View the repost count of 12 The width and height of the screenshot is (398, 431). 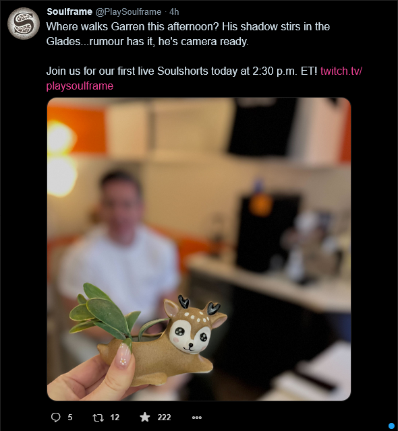[115, 418]
